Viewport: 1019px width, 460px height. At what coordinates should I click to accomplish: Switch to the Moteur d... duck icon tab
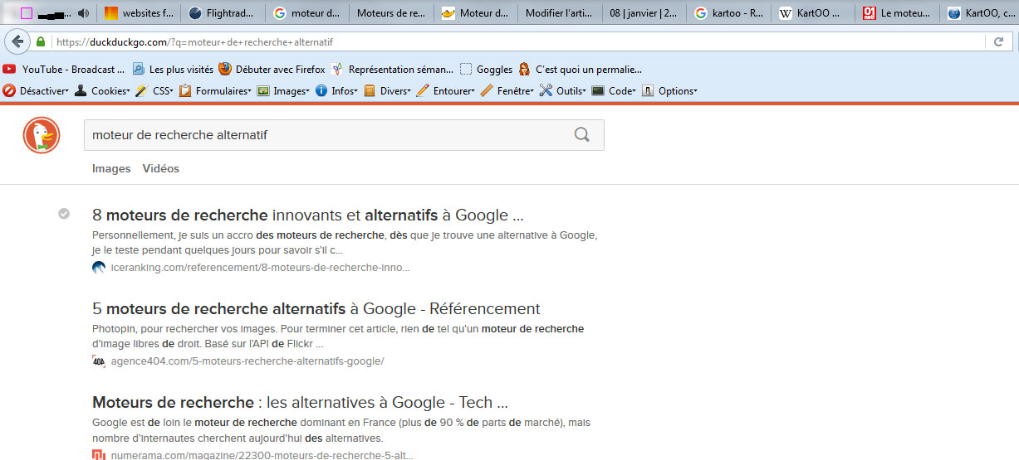[x=475, y=13]
